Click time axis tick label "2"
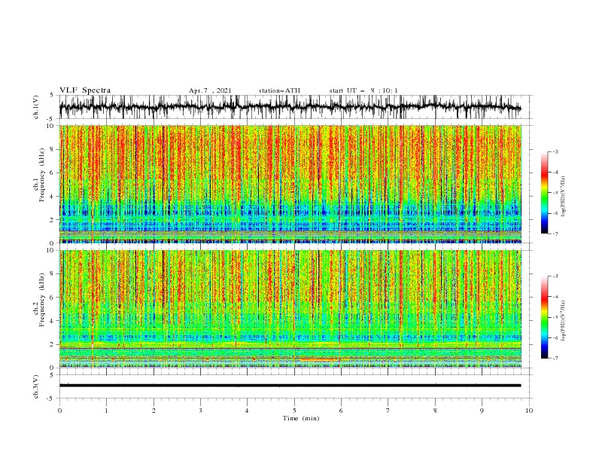This screenshot has width=596, height=461. [154, 411]
